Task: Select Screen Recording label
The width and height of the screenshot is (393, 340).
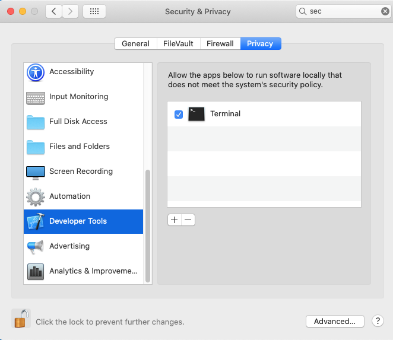Action: [81, 171]
